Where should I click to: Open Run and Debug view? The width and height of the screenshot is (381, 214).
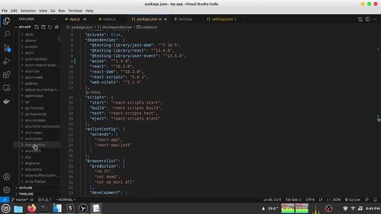click(7, 61)
